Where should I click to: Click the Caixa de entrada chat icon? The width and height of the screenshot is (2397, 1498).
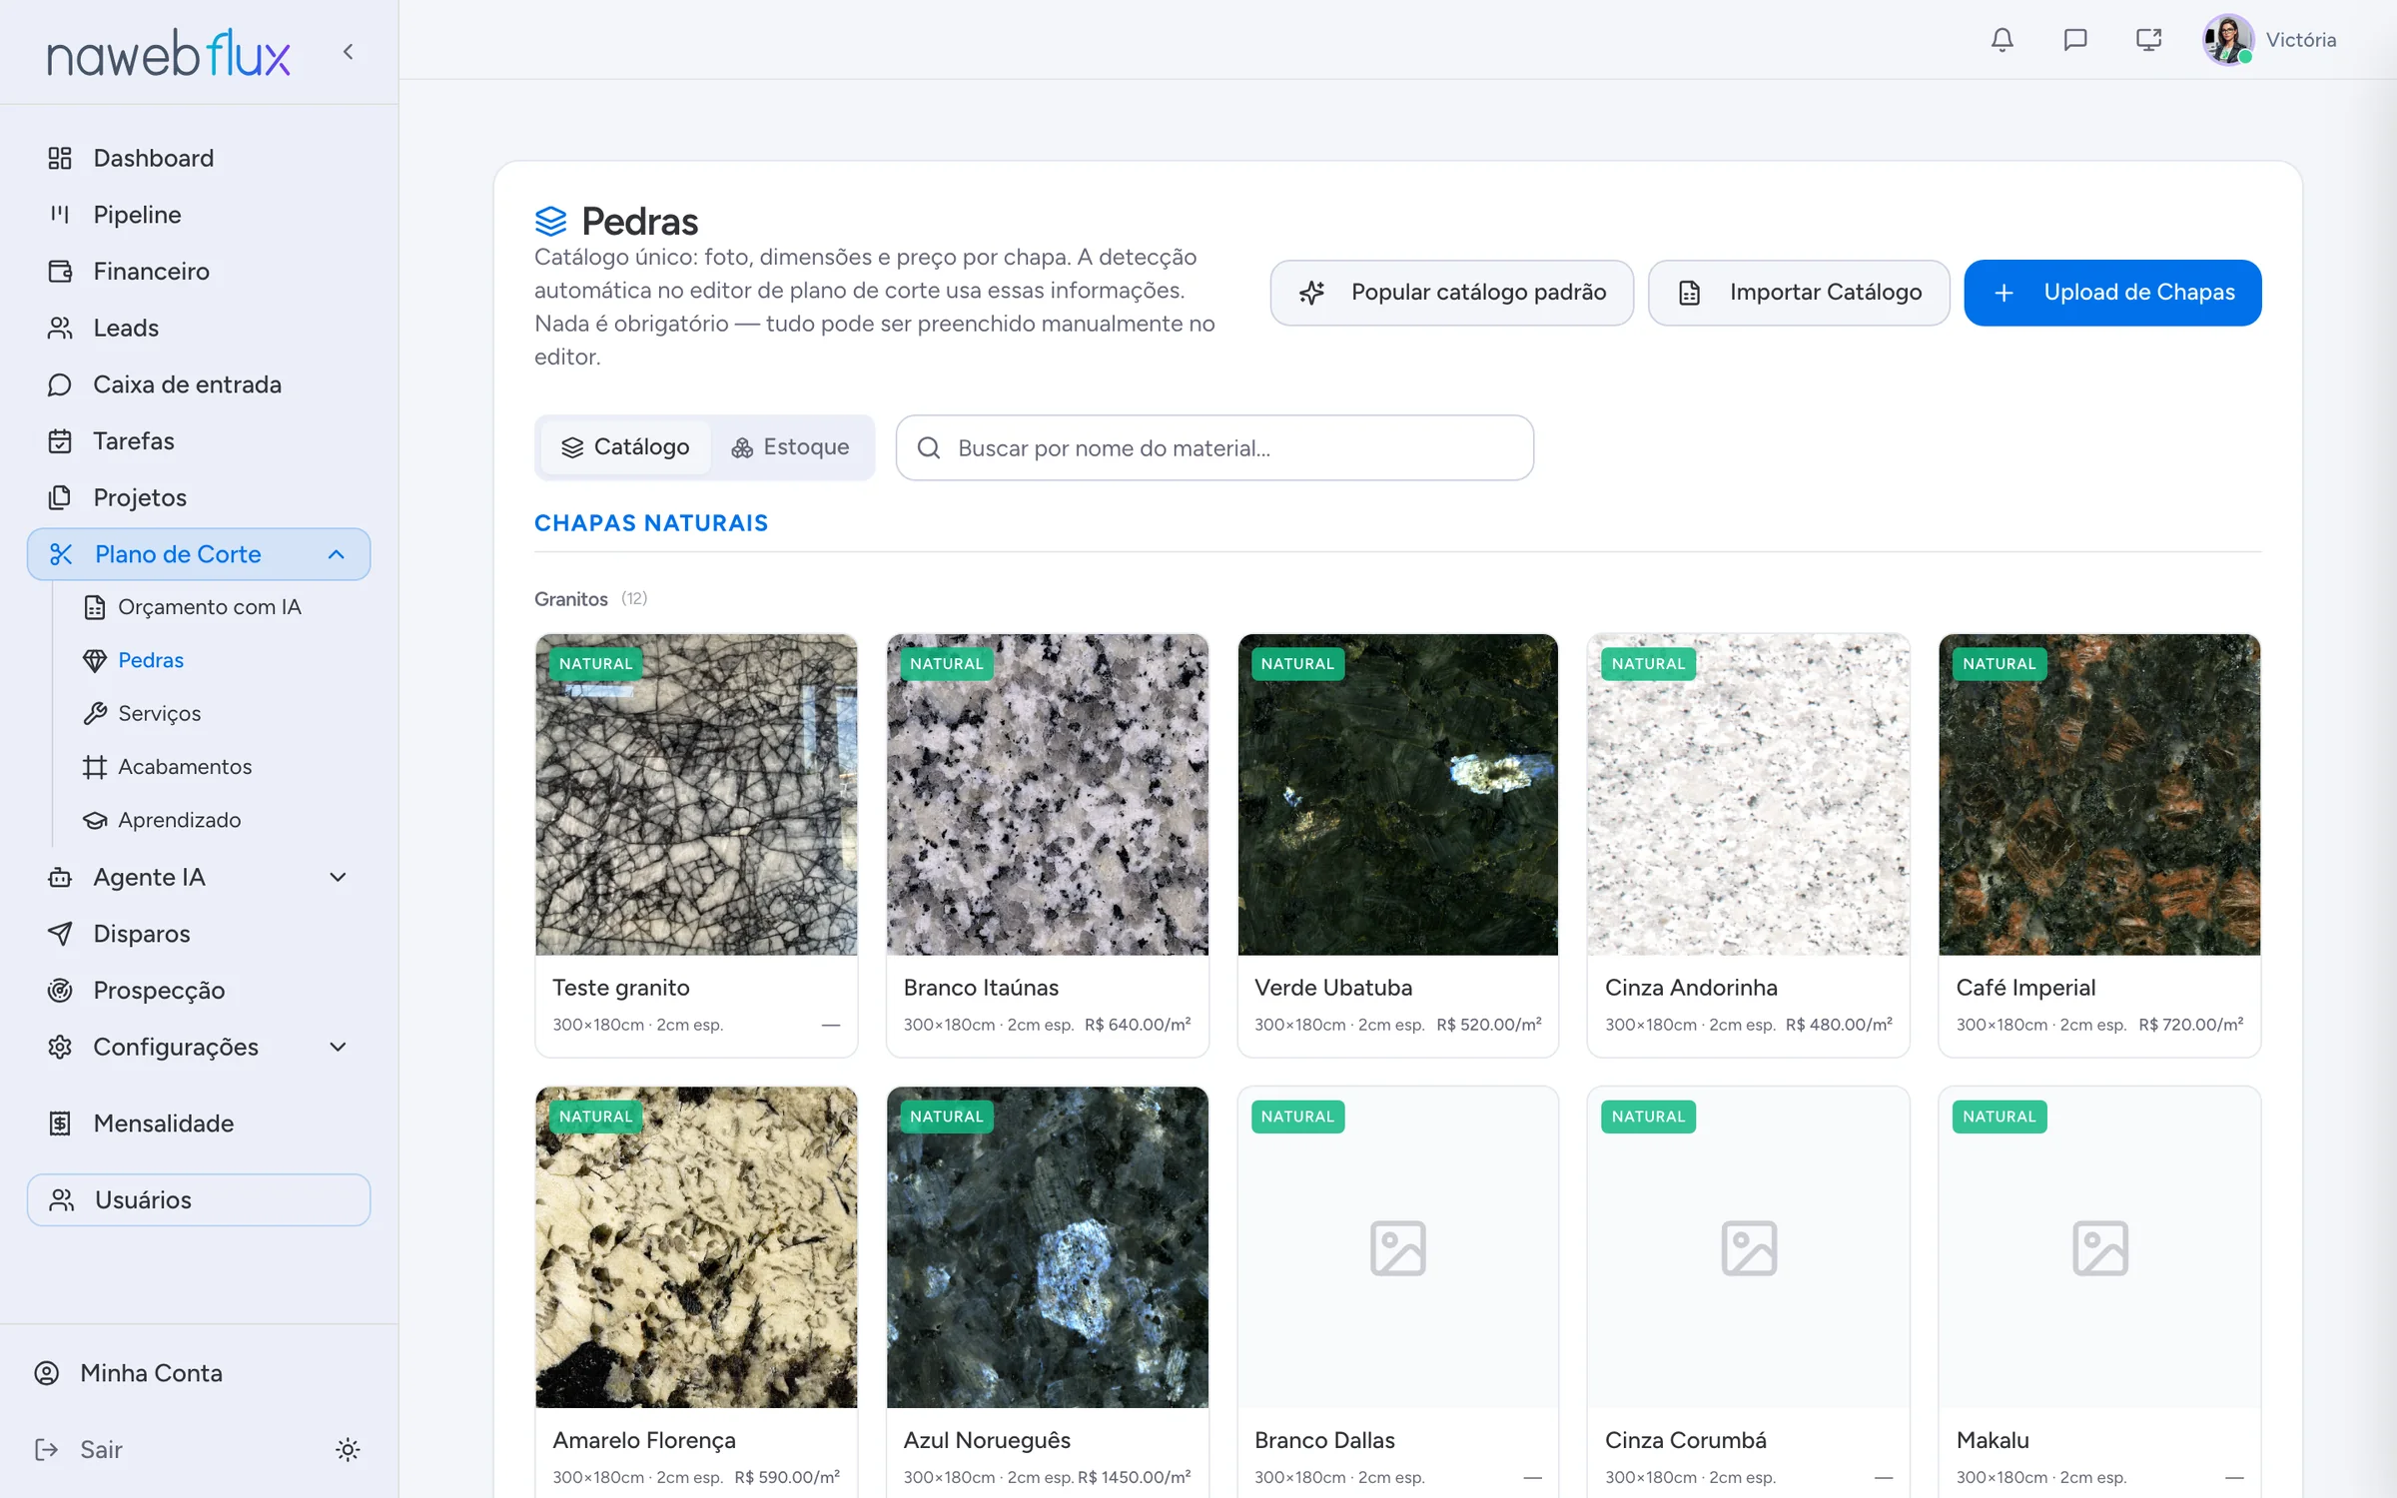pos(60,384)
